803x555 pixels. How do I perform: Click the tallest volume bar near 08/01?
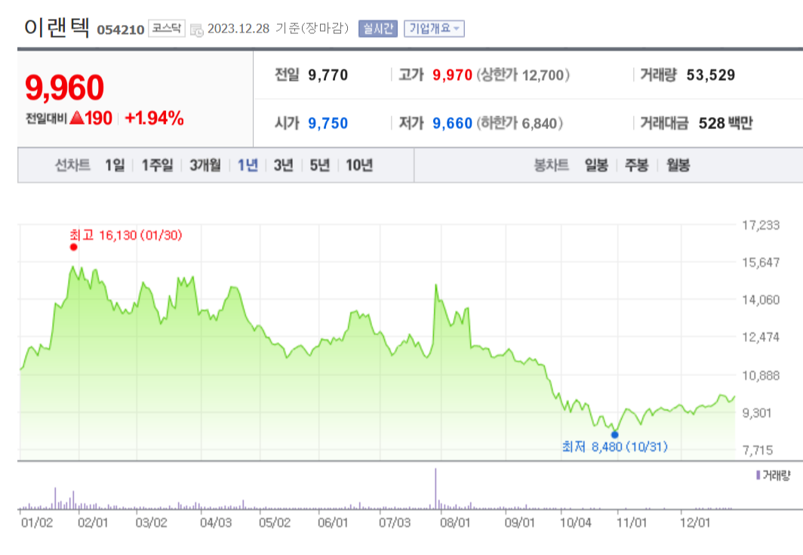(435, 489)
